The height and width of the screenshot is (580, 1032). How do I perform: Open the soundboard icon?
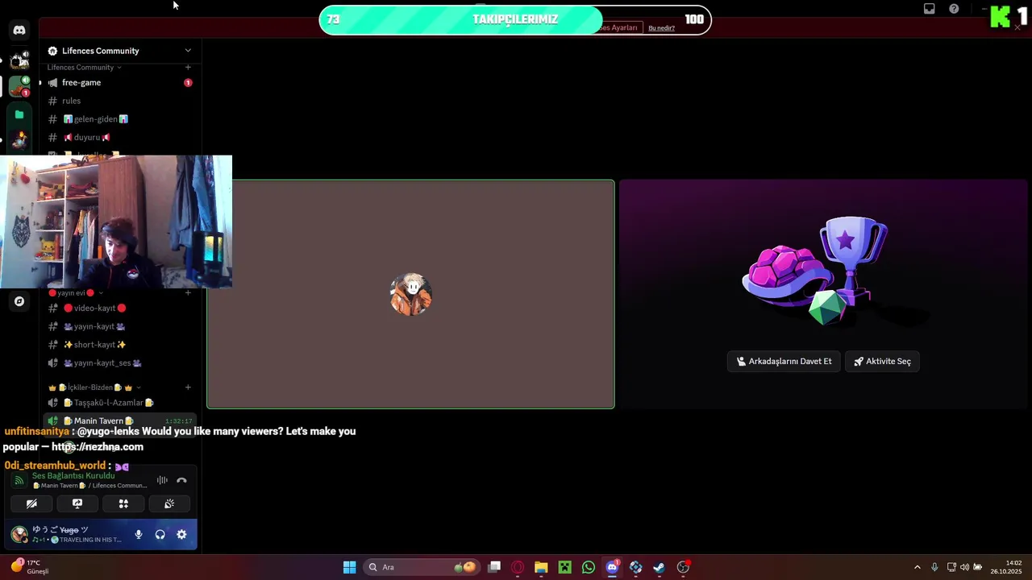tap(169, 503)
